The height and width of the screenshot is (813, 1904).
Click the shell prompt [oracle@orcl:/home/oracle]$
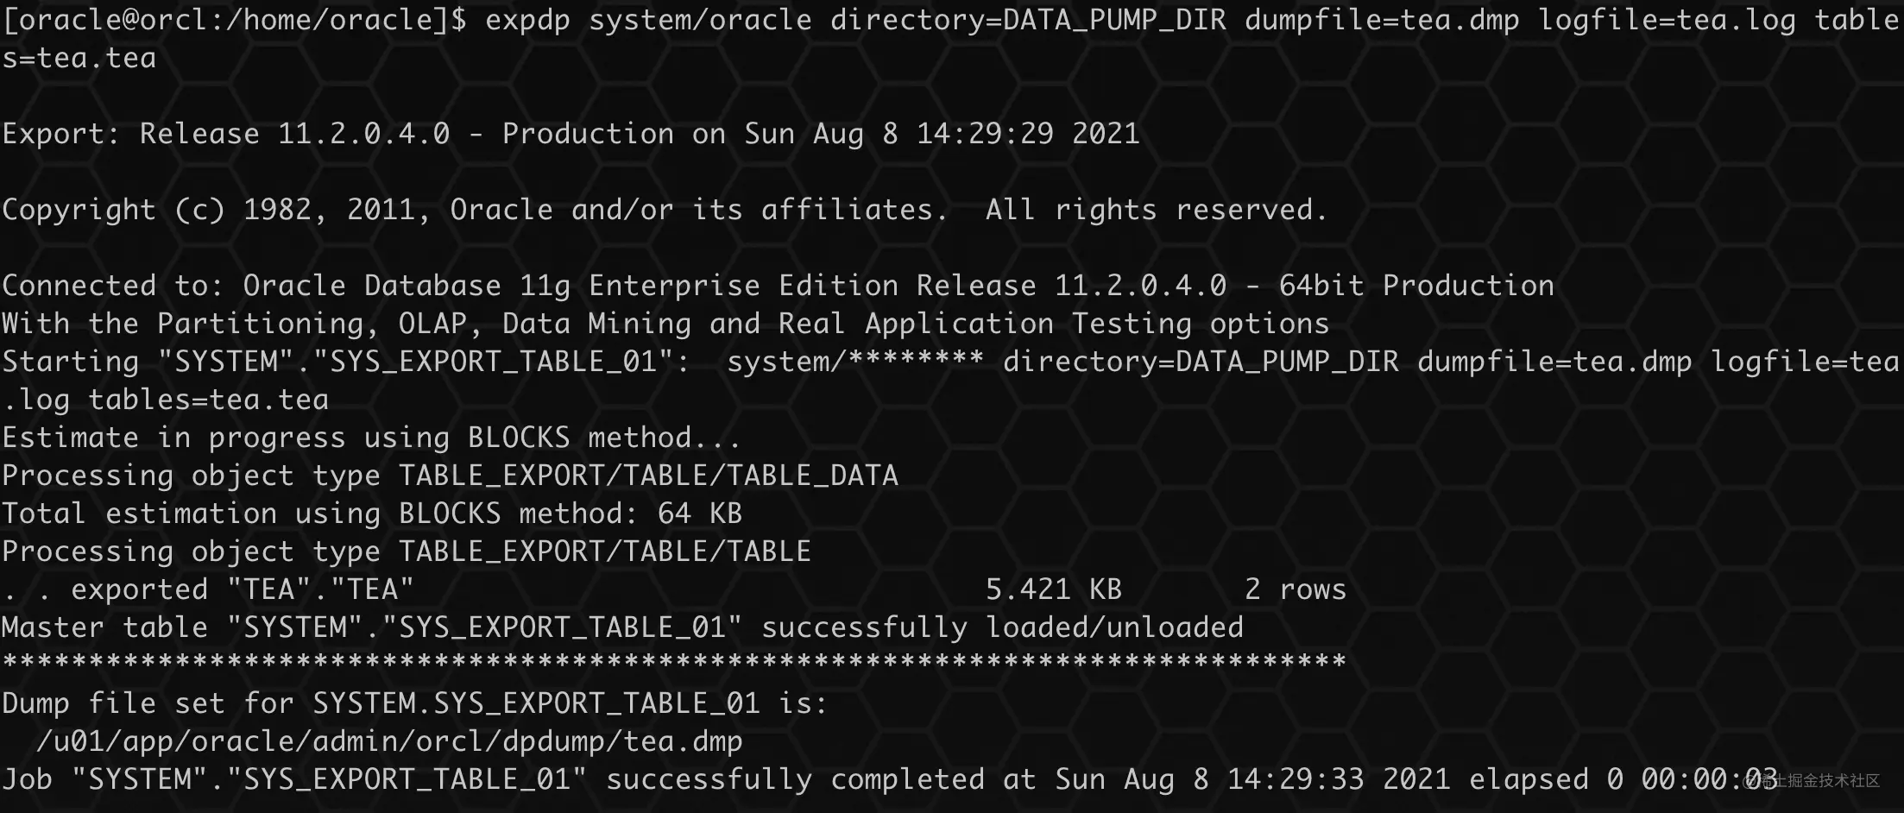pyautogui.click(x=234, y=20)
